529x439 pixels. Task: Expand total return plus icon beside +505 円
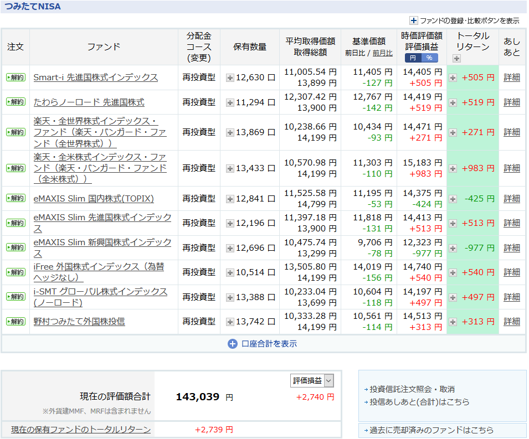click(453, 78)
